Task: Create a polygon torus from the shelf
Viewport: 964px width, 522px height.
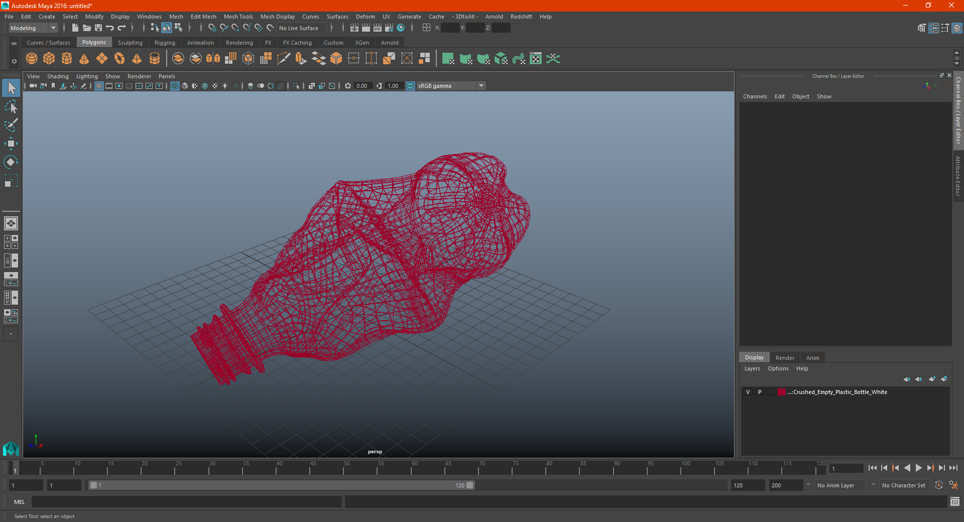Action: 119,59
